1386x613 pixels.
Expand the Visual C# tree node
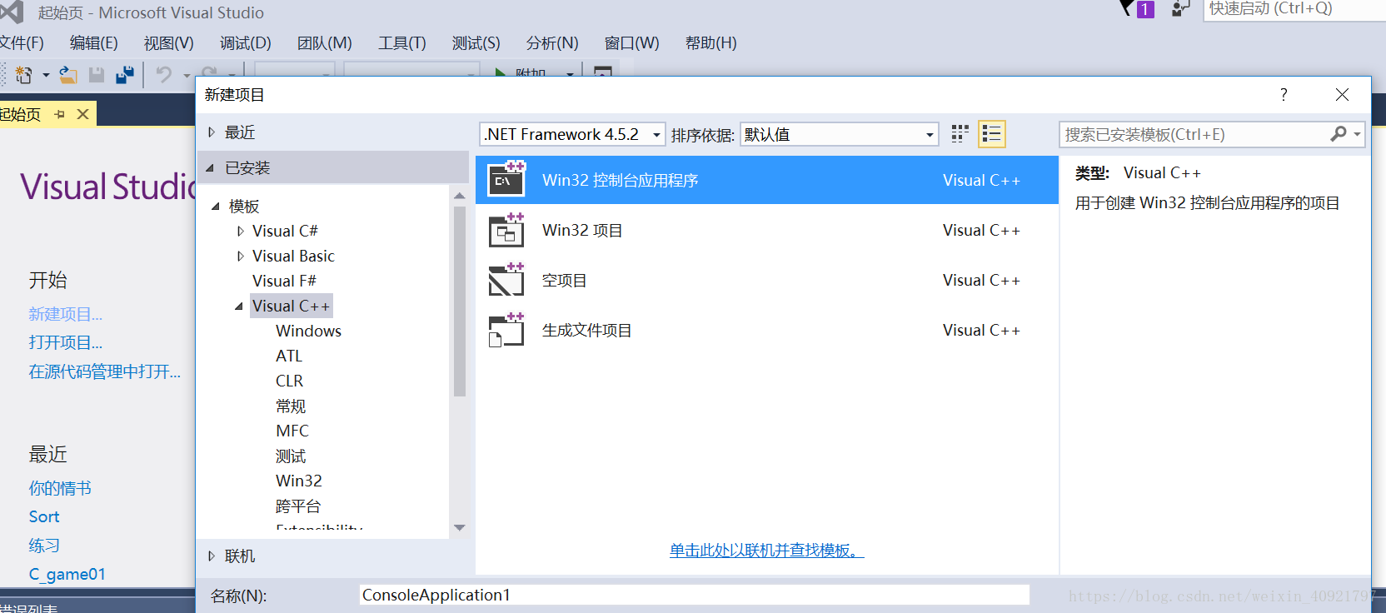[241, 231]
